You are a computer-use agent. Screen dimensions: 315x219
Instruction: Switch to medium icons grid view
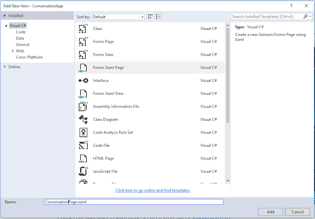[150, 17]
